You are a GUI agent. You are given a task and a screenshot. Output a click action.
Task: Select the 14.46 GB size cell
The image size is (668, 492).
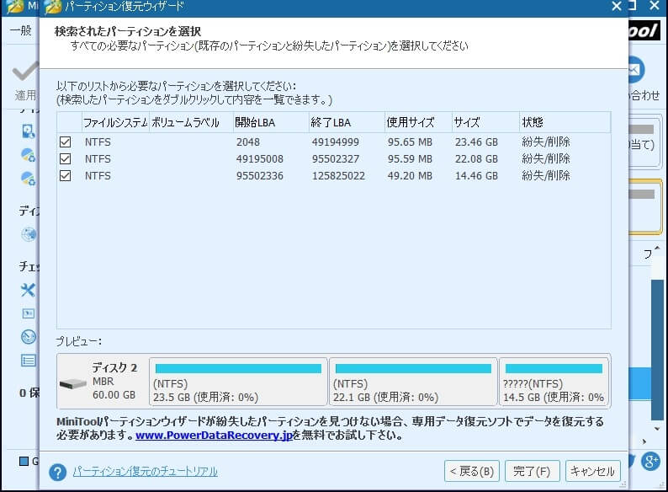click(x=476, y=175)
